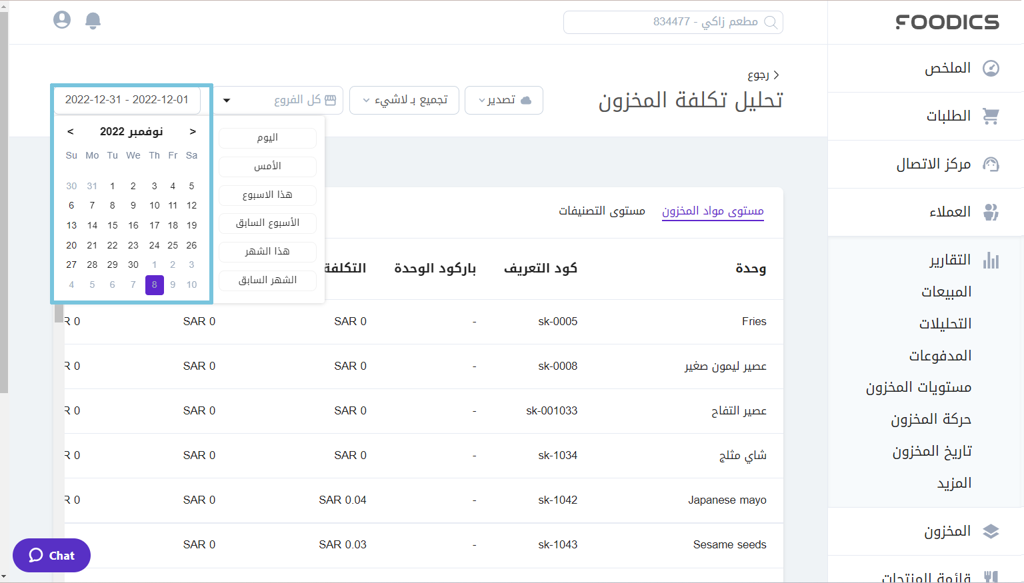Go to next month in the calendar
Viewport: 1024px width, 583px height.
[193, 131]
